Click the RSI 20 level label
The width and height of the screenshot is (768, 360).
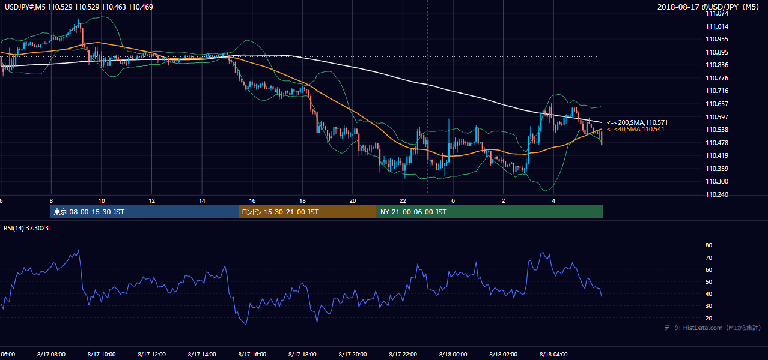(x=709, y=318)
